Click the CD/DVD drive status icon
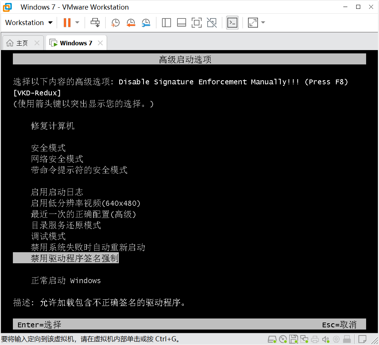This screenshot has height=345, width=379. pyautogui.click(x=283, y=339)
